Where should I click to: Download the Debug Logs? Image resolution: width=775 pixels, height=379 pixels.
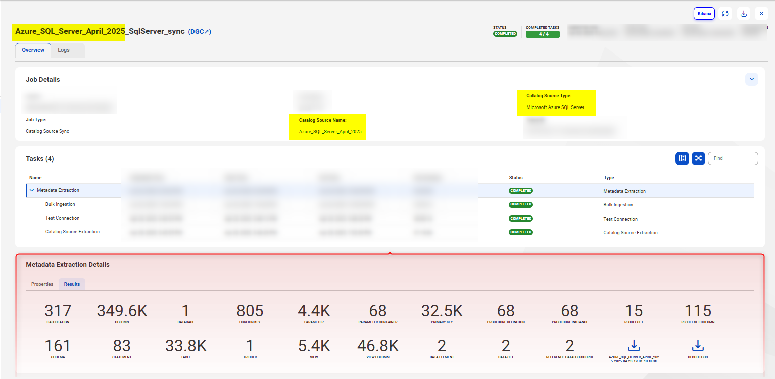[698, 346]
